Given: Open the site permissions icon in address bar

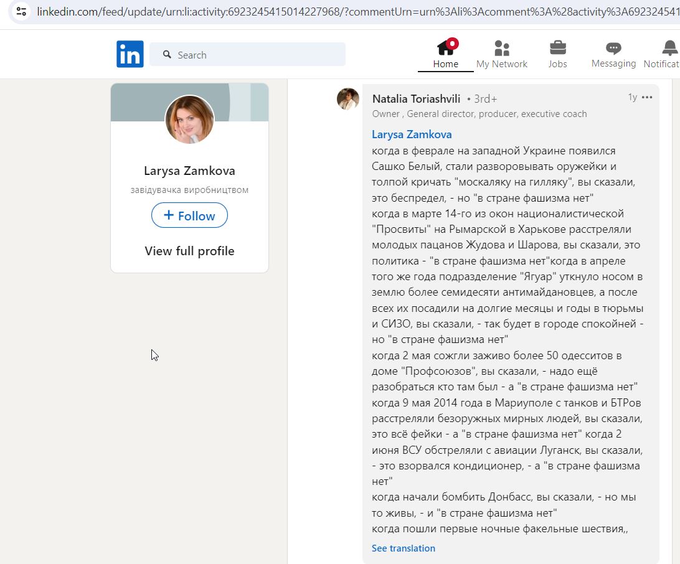Looking at the screenshot, I should 21,11.
